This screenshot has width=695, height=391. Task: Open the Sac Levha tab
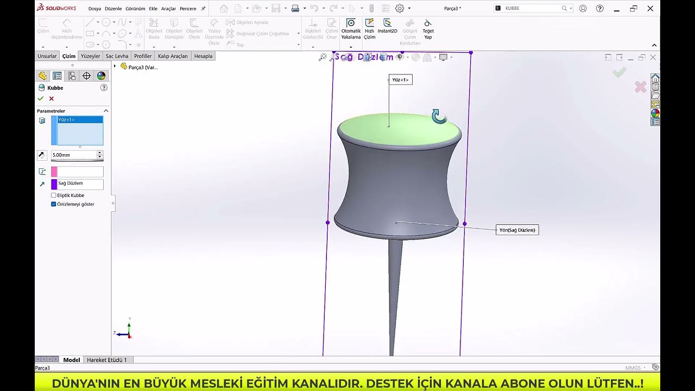(x=117, y=56)
